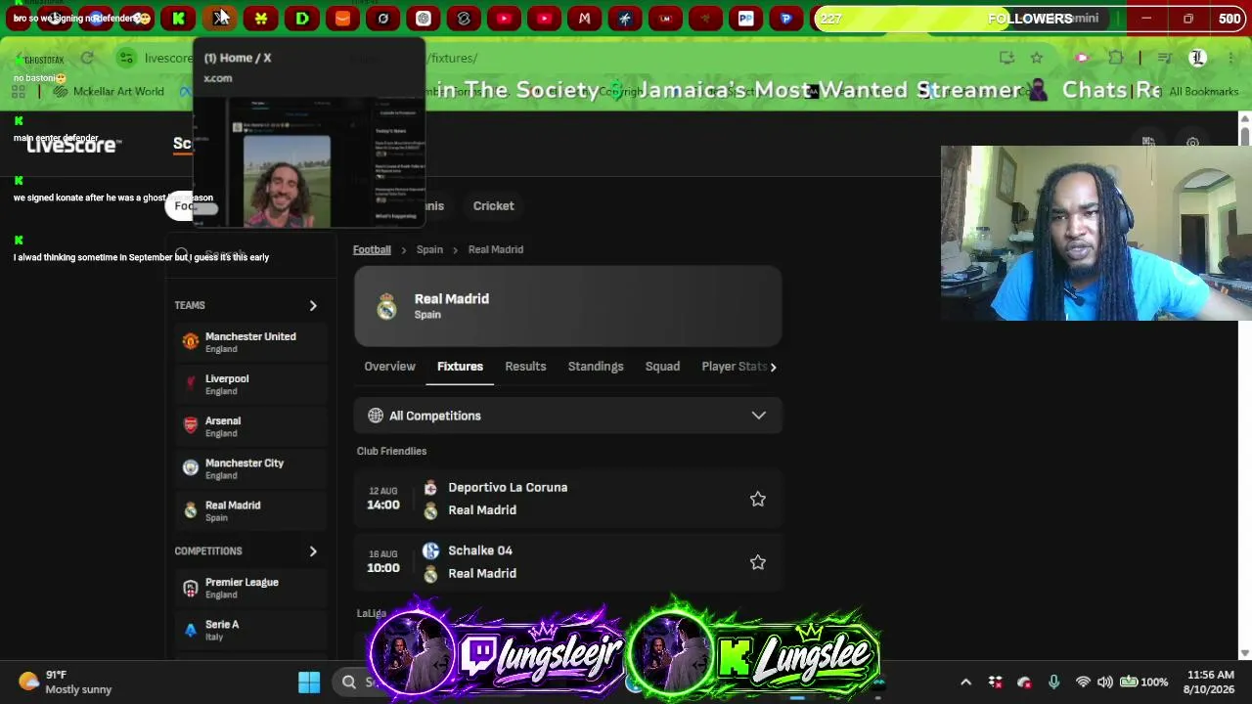Click the taskbar search box
The image size is (1252, 704).
click(357, 682)
